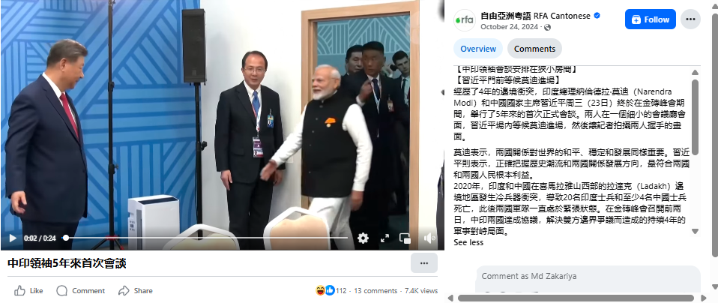Open post options menu beside Follow

click(690, 19)
